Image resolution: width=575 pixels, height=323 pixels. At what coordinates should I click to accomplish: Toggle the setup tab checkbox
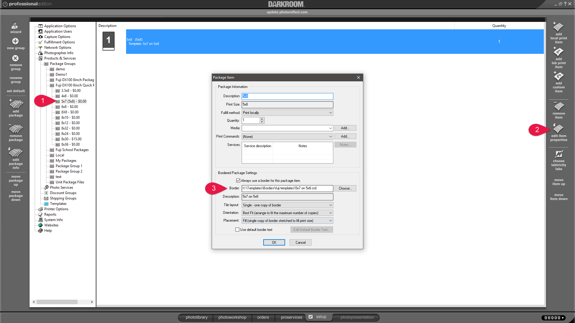click(x=311, y=317)
